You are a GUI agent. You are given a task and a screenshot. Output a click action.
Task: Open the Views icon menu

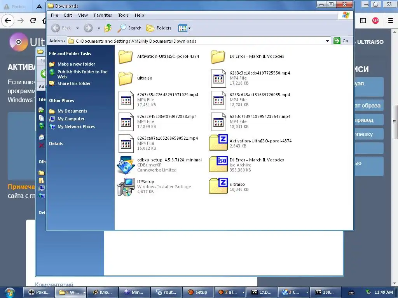coord(184,28)
